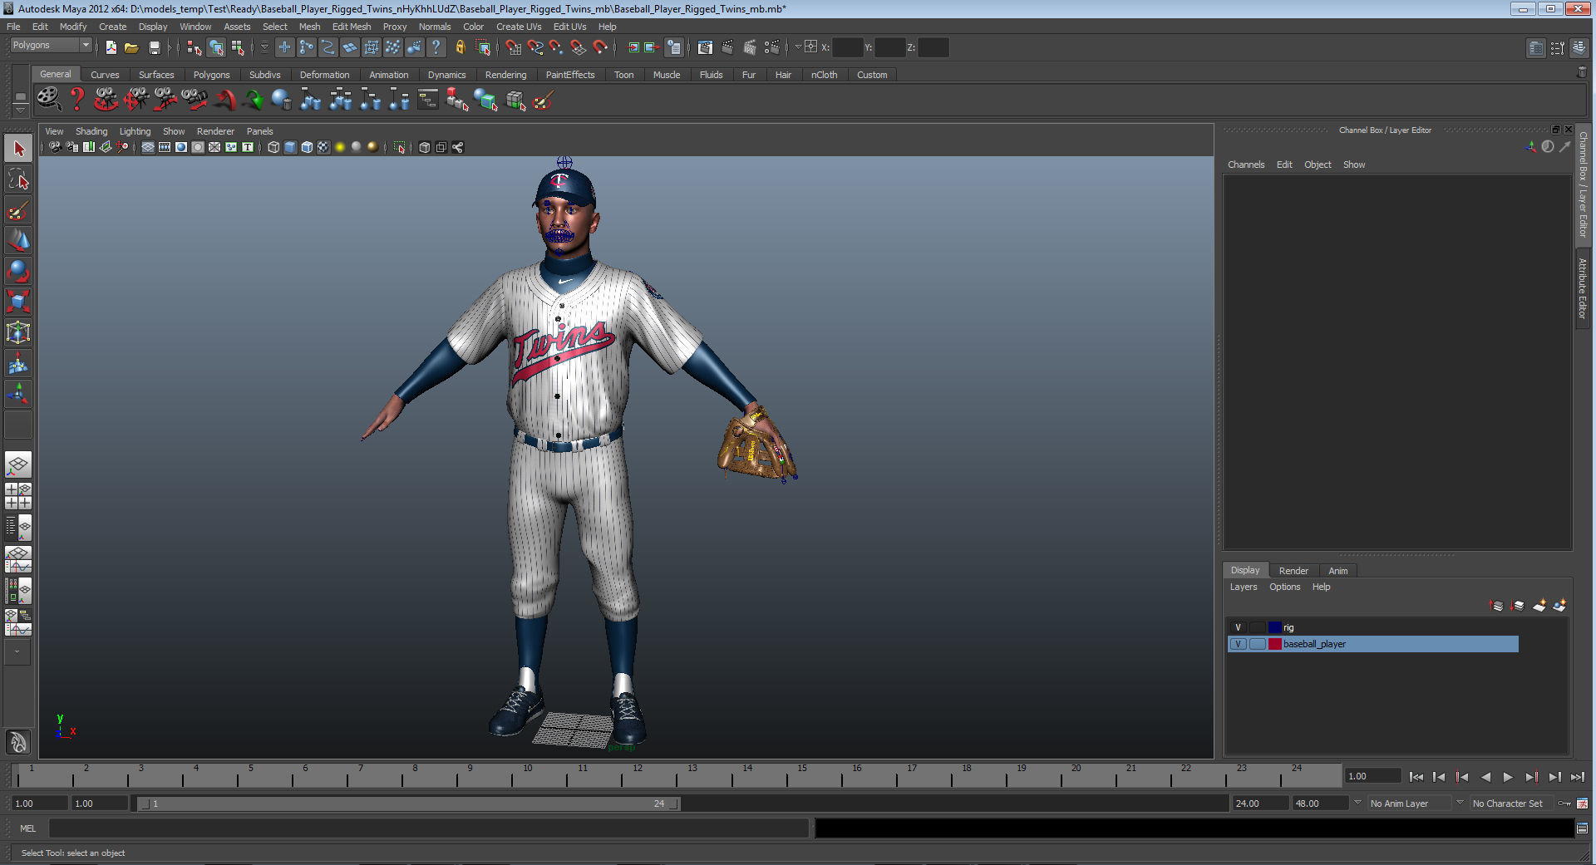Click the snap to grids magnet

point(513,47)
